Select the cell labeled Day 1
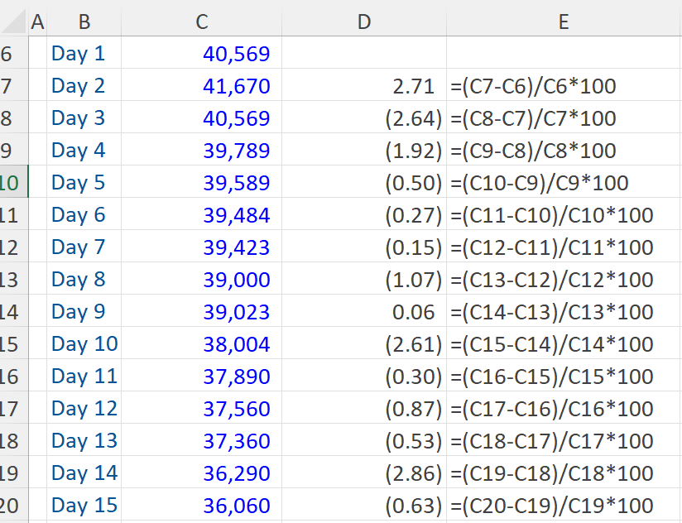The width and height of the screenshot is (682, 523). click(x=79, y=54)
